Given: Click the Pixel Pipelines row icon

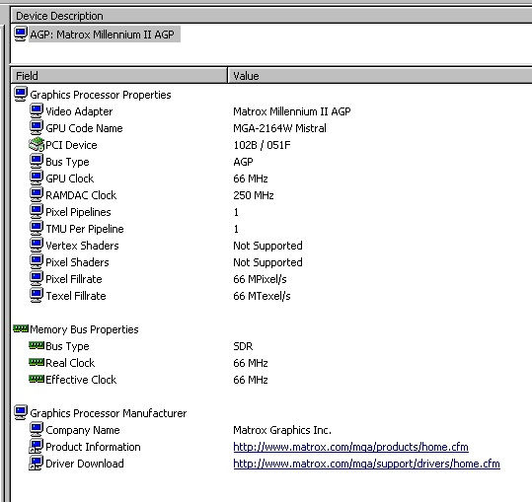Looking at the screenshot, I should click(37, 211).
